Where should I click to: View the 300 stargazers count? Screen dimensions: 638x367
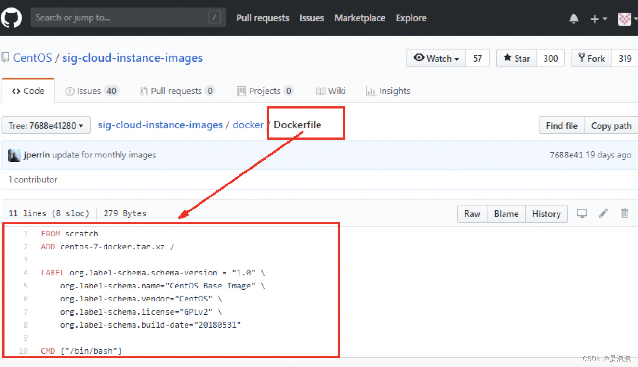click(x=550, y=58)
